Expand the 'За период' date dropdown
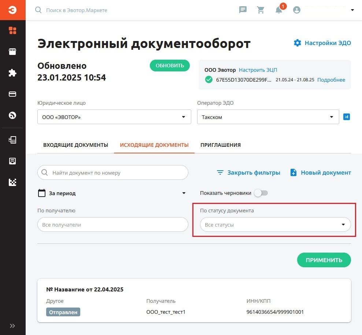This screenshot has width=362, height=335. coord(184,193)
